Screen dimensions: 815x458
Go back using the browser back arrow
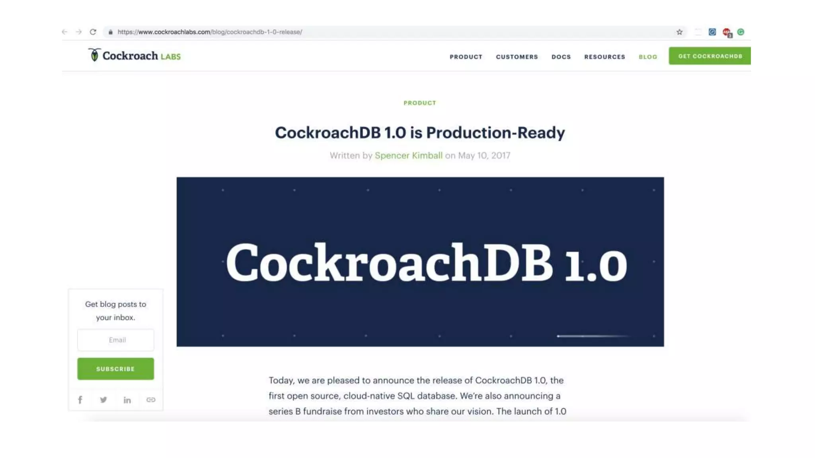click(65, 32)
